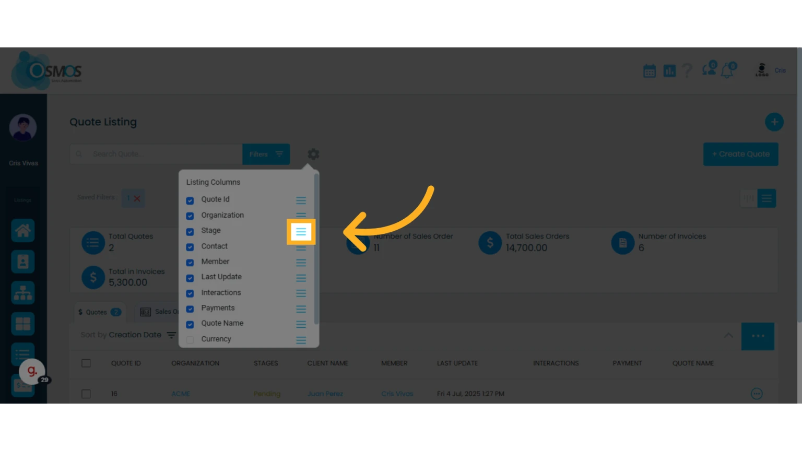This screenshot has height=451, width=802.
Task: Uncheck the Stage column
Action: pyautogui.click(x=190, y=231)
